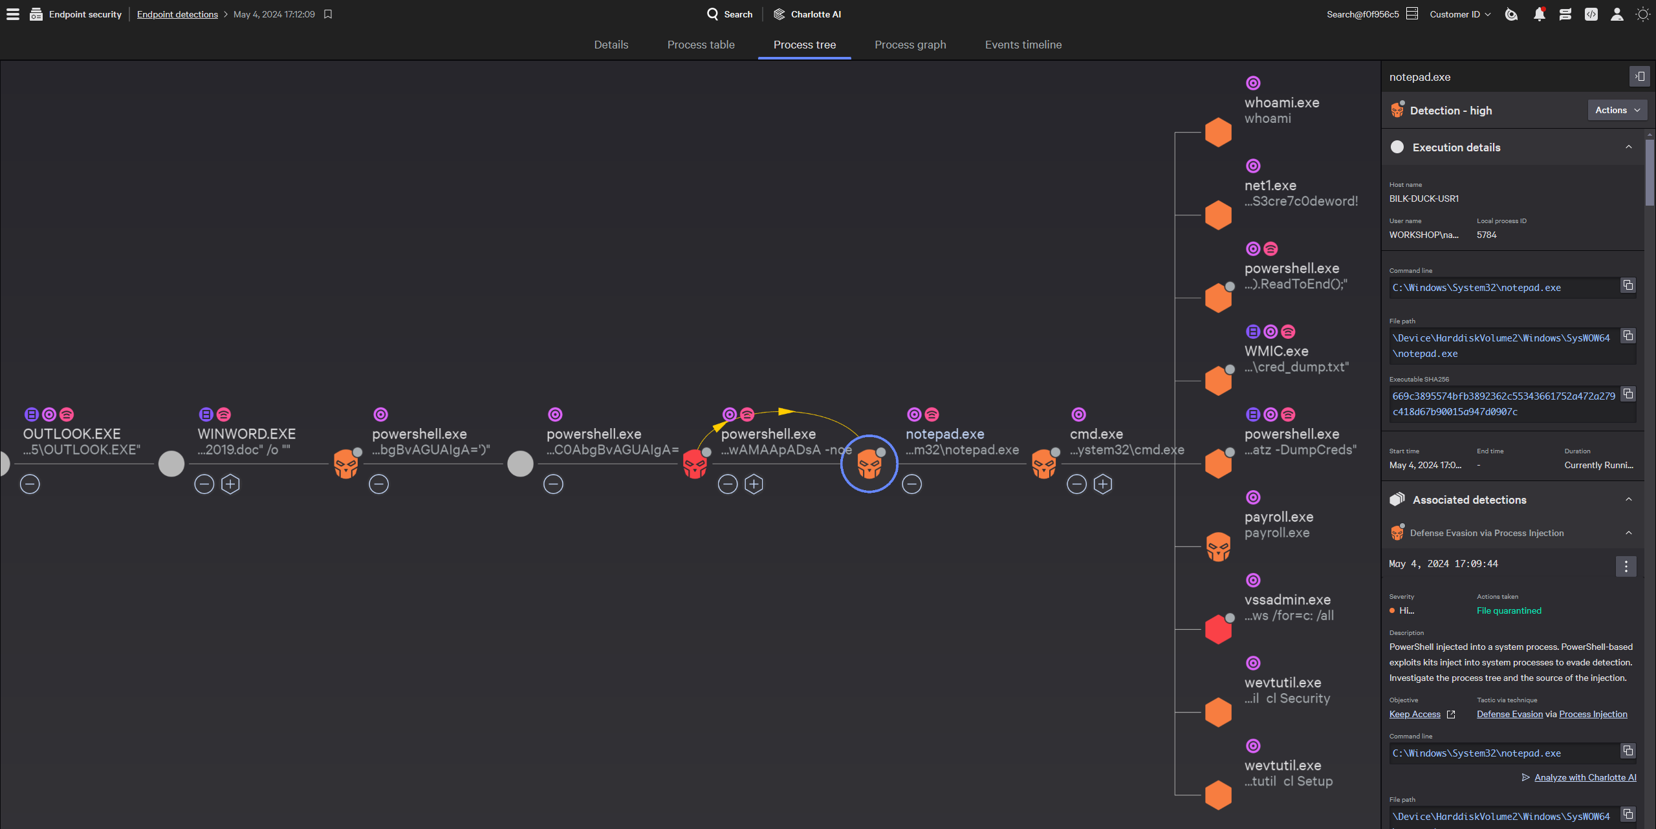Click the Analyze with Charlotte AI link
The height and width of the screenshot is (829, 1656).
(1584, 777)
